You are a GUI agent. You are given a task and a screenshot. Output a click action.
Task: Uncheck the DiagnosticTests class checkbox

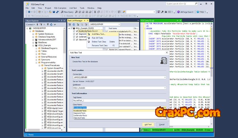(x=74, y=34)
